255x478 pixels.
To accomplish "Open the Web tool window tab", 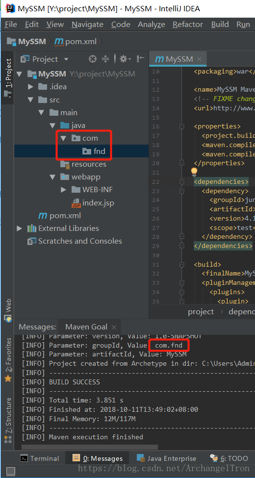I will click(x=8, y=310).
